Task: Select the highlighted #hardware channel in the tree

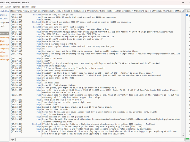Action: [4, 33]
